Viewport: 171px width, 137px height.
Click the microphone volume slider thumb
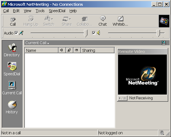pyautogui.click(x=85, y=33)
